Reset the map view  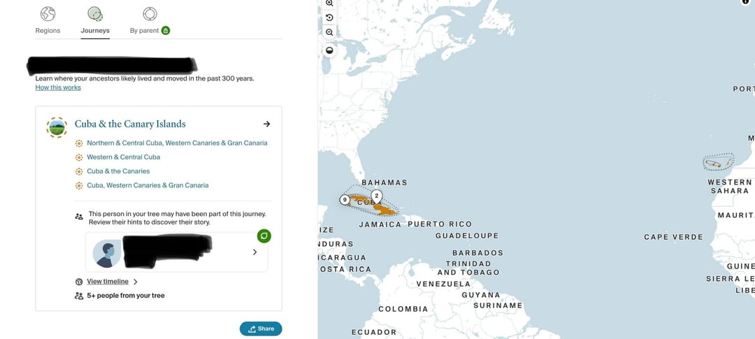point(329,17)
